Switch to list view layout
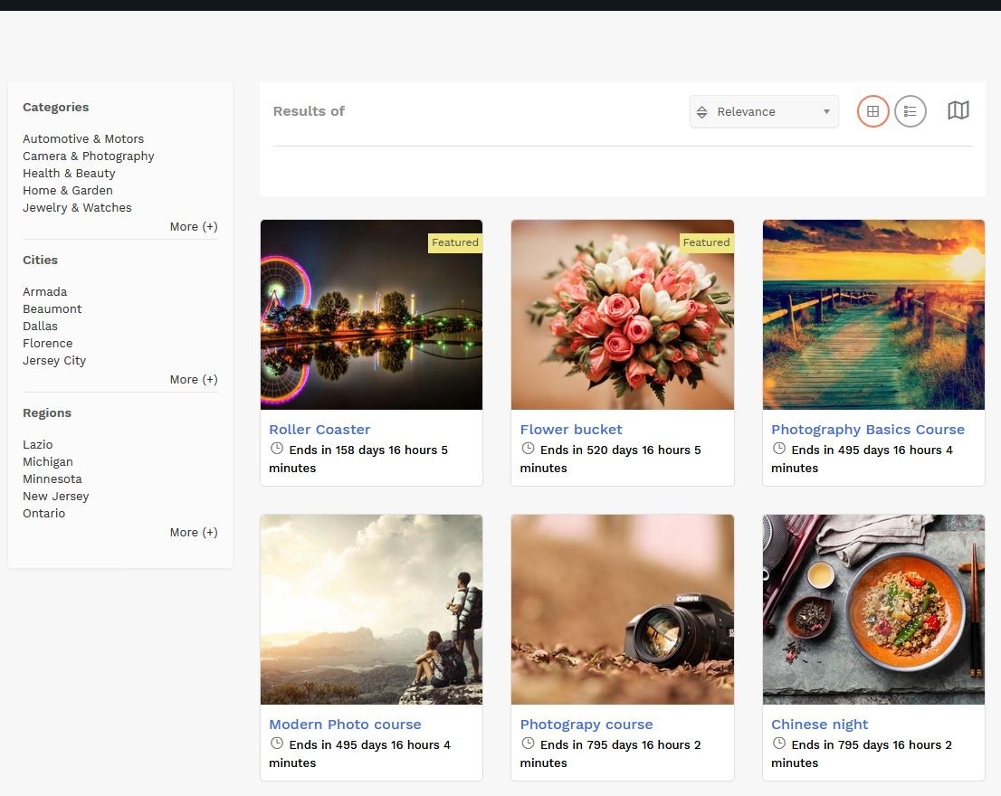Screen dimensions: 1001x796 coord(910,111)
